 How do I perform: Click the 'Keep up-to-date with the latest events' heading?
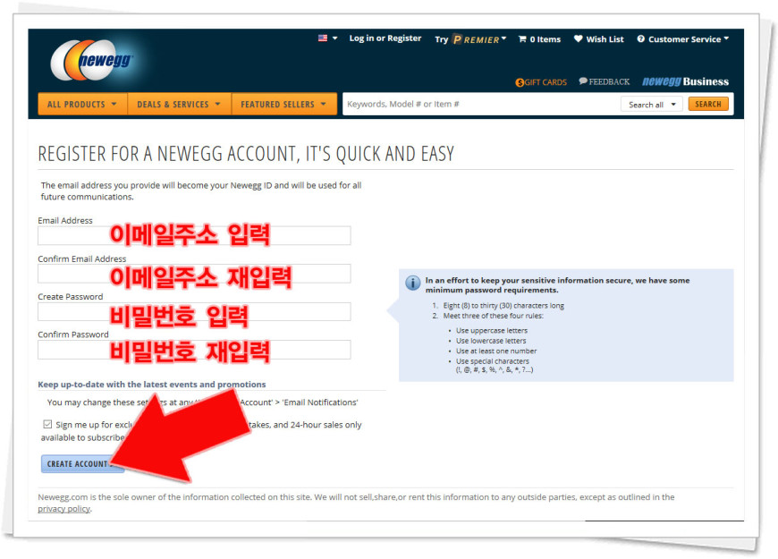pos(152,385)
